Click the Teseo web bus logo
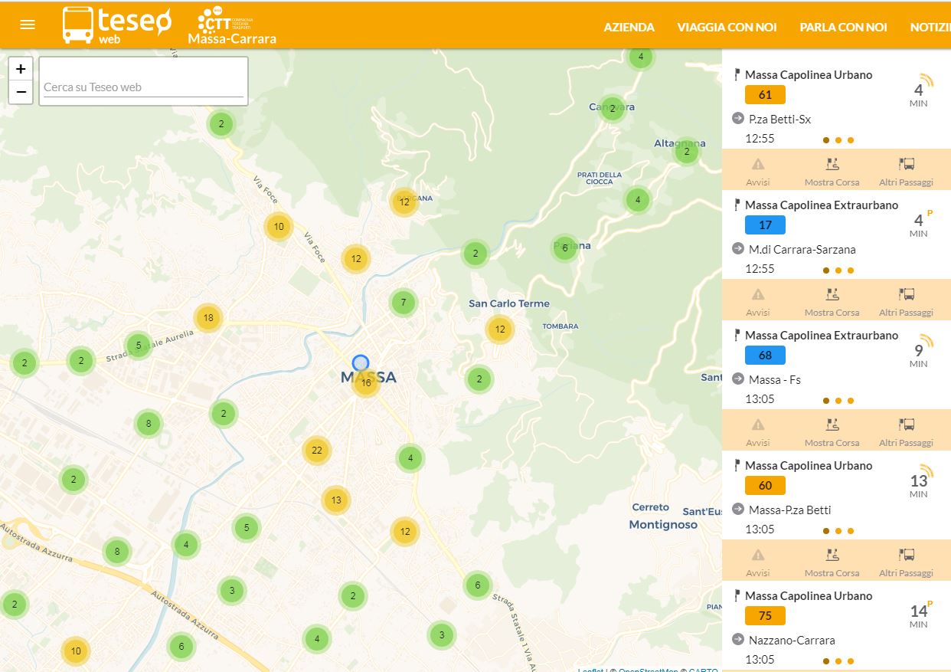The height and width of the screenshot is (672, 951). (117, 25)
